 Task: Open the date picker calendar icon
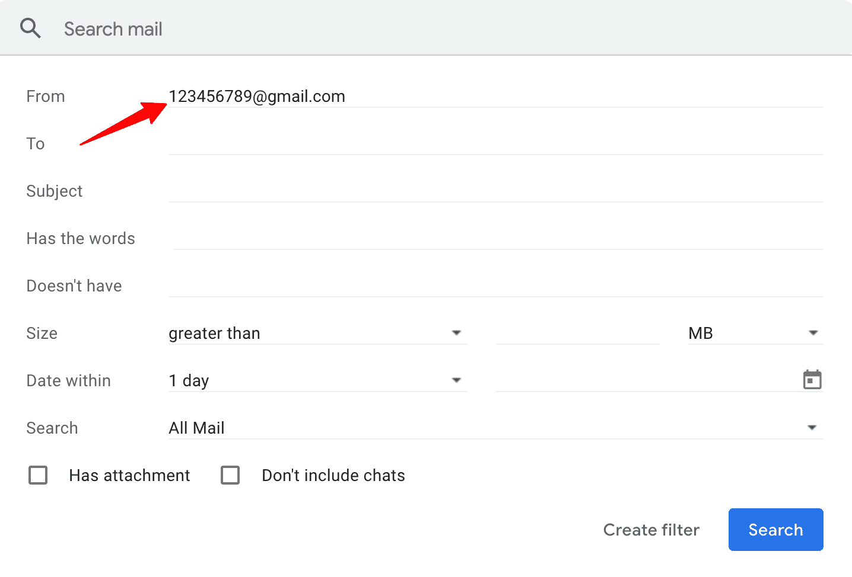(813, 380)
